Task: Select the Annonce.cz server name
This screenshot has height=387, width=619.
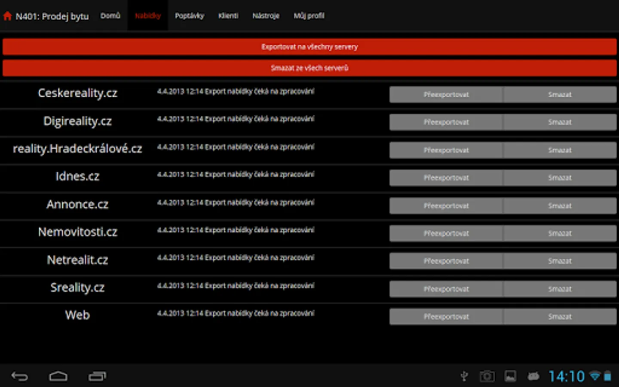Action: tap(77, 204)
